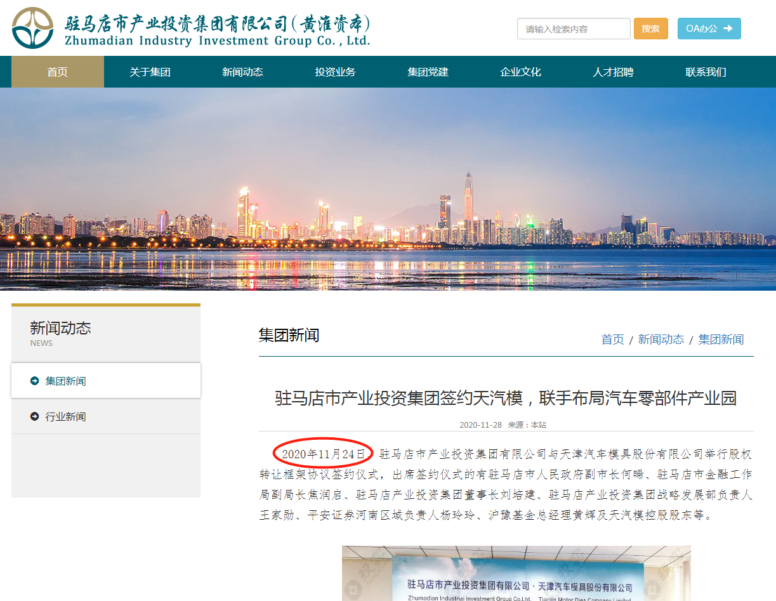
Task: Click the arrow icon in OA办公 button
Action: [728, 29]
